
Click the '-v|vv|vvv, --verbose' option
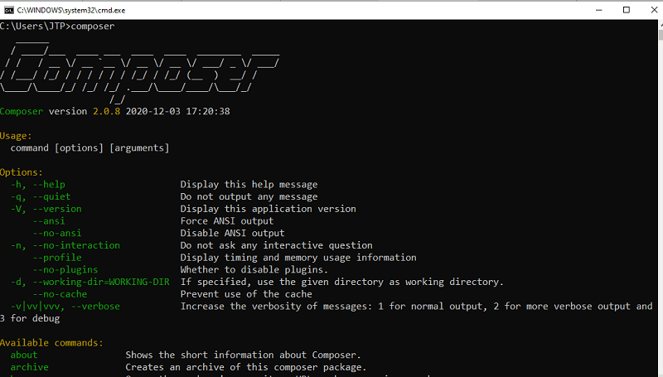click(x=65, y=307)
